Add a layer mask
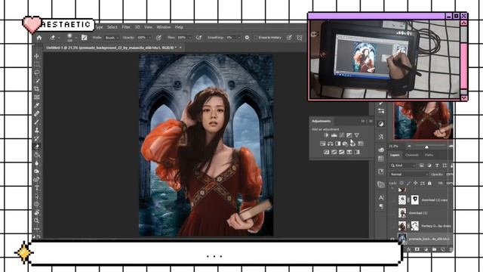483x272 pixels. [x=417, y=249]
